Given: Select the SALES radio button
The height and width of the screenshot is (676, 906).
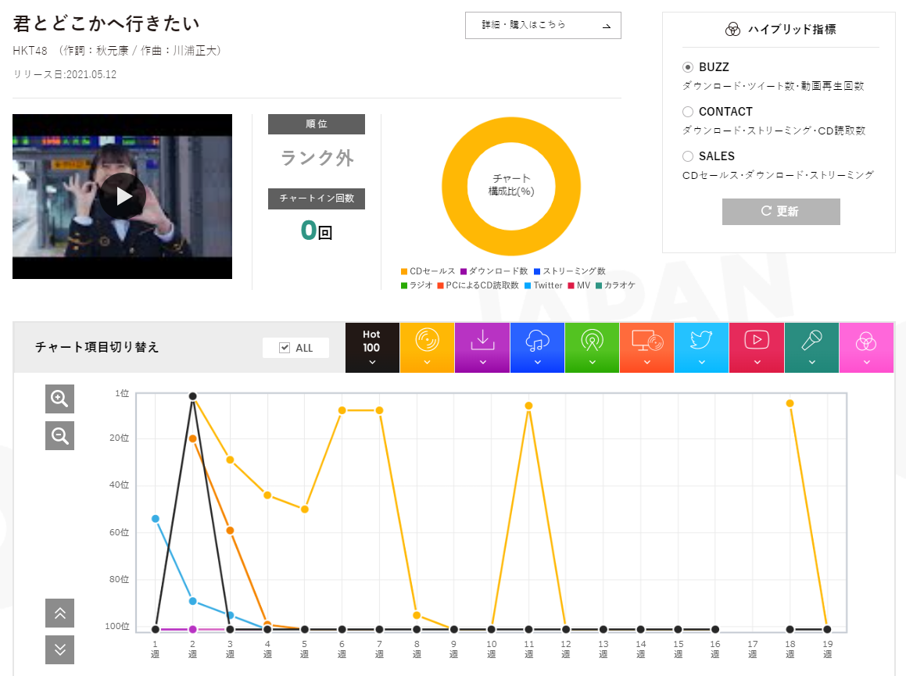Looking at the screenshot, I should point(688,156).
